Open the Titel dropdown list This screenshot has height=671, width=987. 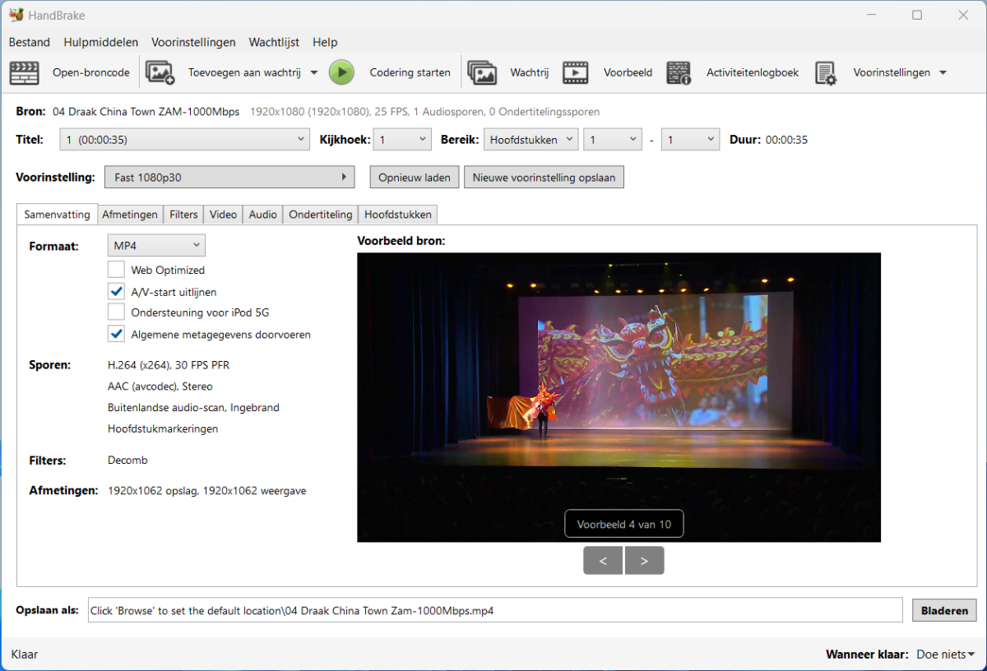[x=184, y=140]
